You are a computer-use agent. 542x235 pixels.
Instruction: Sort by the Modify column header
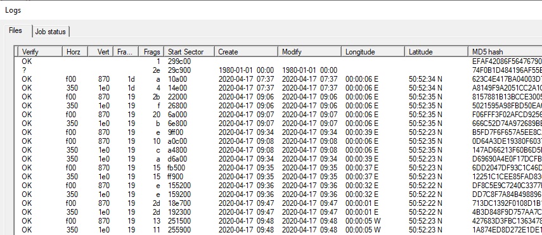click(310, 51)
